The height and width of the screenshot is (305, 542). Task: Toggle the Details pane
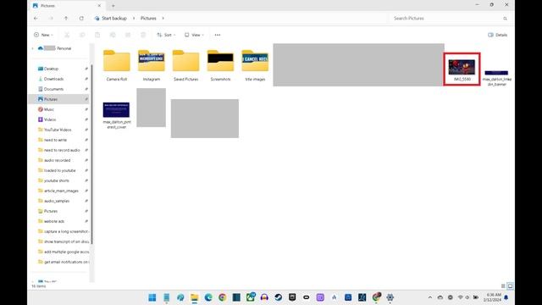tap(498, 35)
